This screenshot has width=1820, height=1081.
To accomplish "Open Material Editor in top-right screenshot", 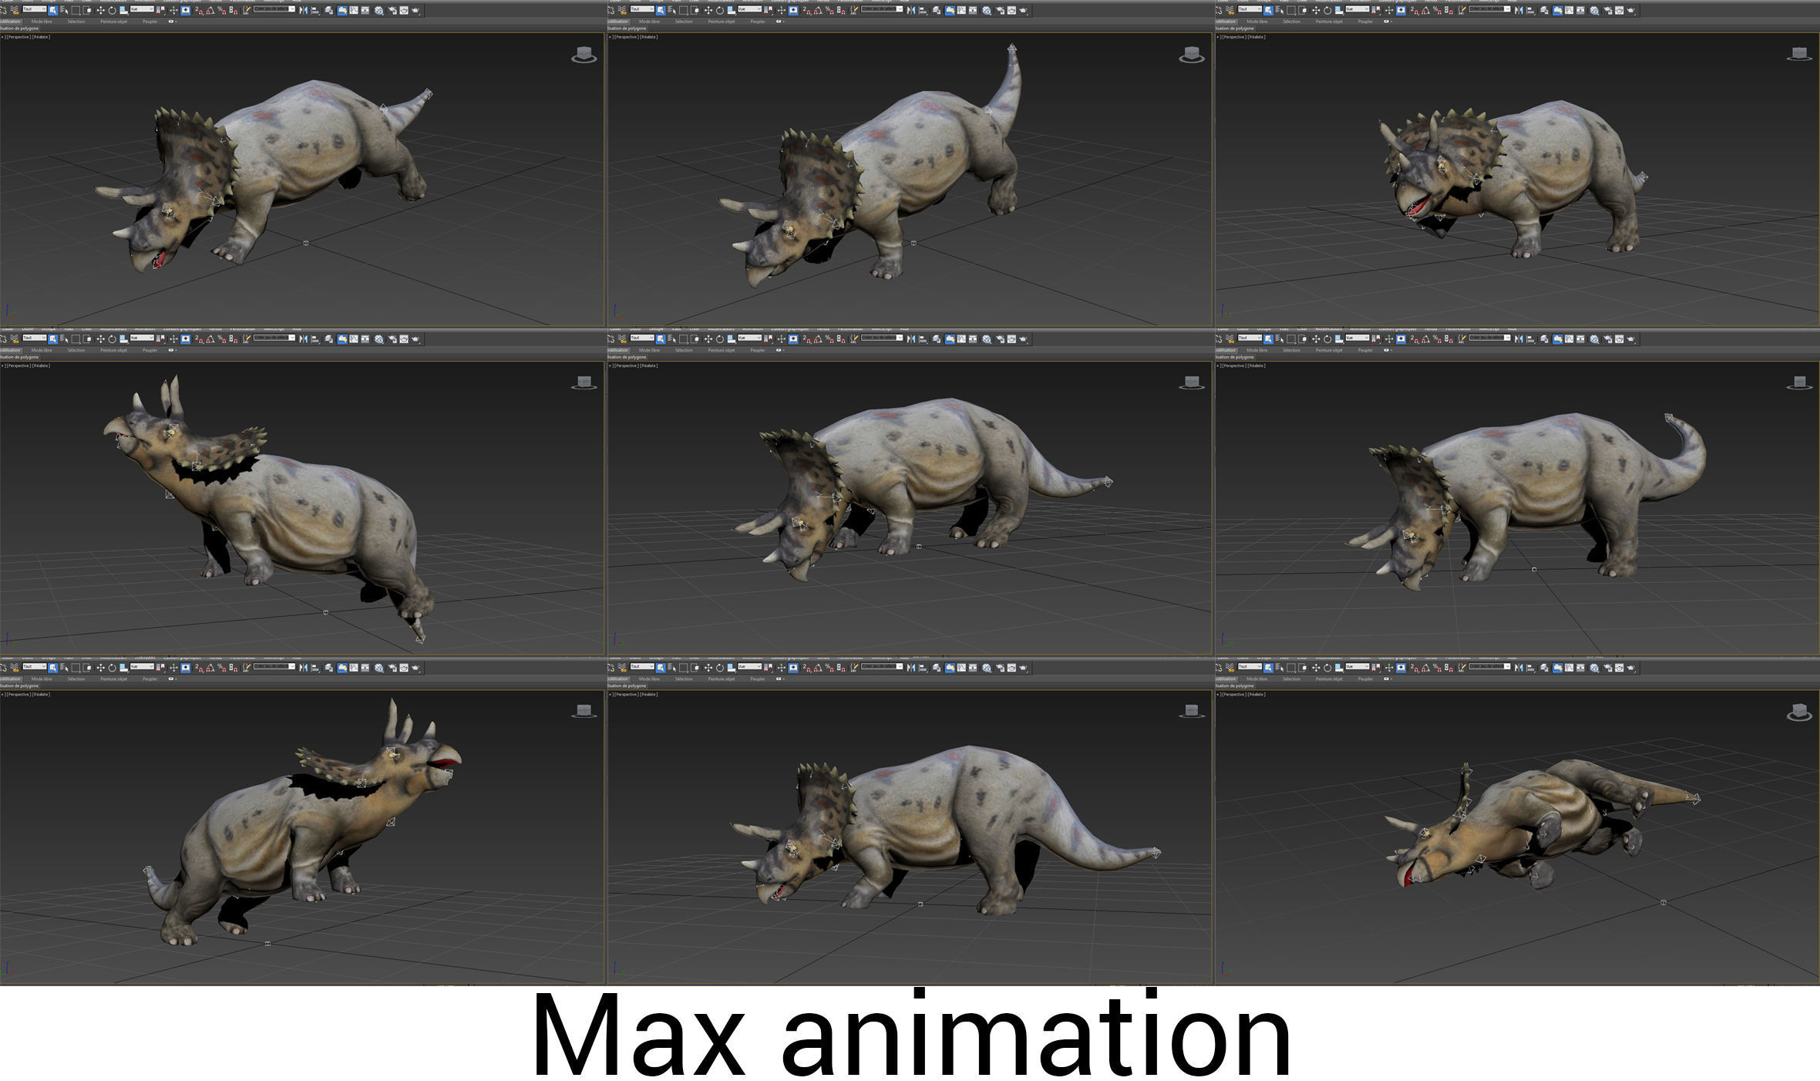I will [x=1594, y=10].
